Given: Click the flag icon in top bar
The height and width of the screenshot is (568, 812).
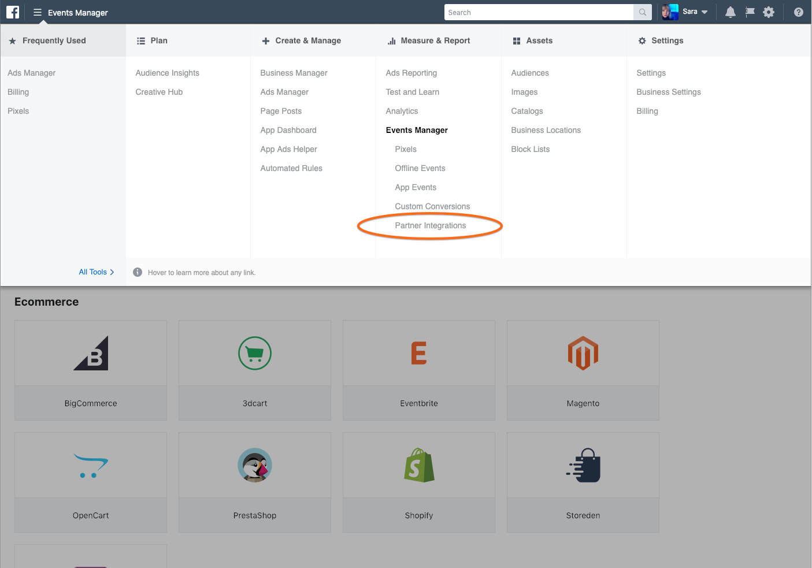Looking at the screenshot, I should point(750,12).
